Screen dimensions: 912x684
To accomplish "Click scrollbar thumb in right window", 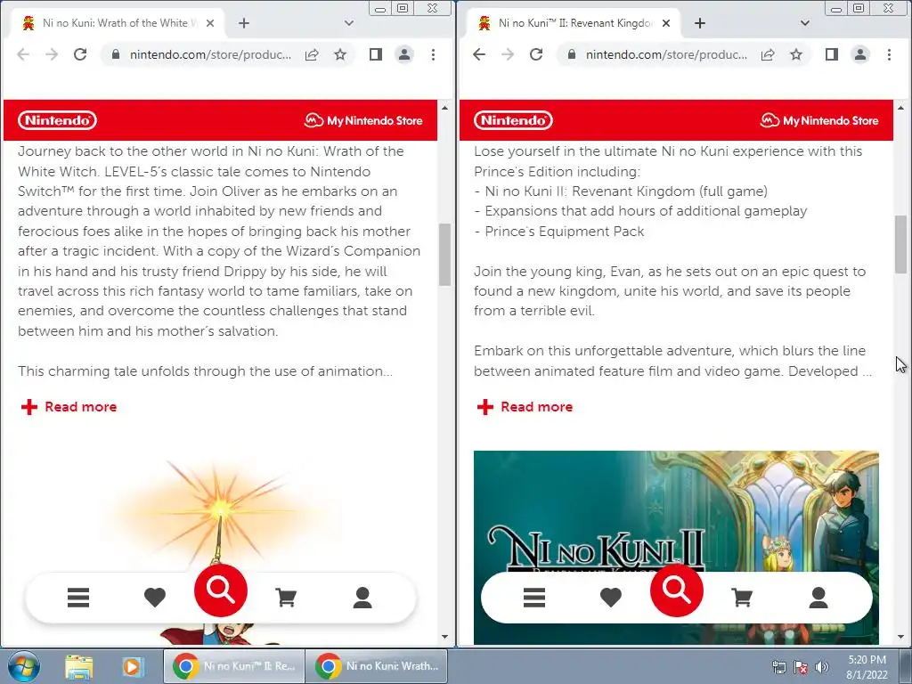I will click(x=901, y=244).
